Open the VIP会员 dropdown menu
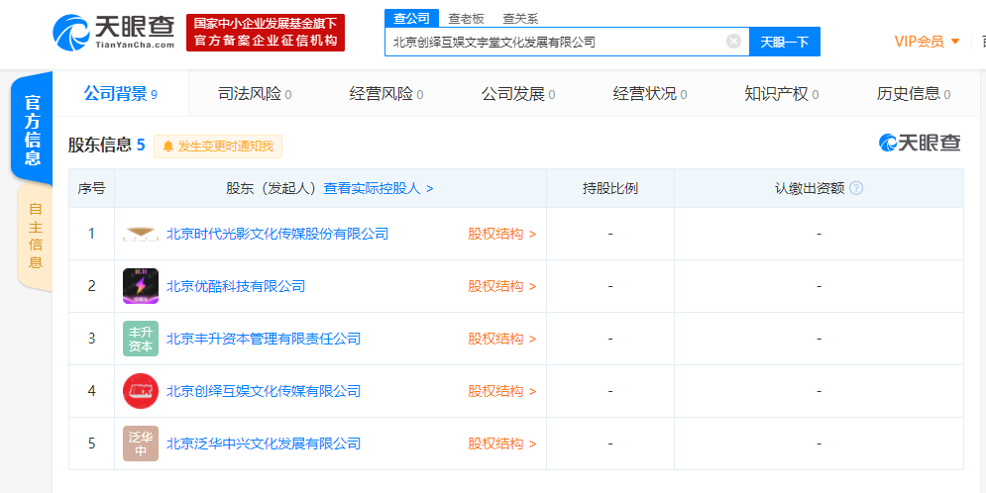This screenshot has height=493, width=986. point(927,42)
